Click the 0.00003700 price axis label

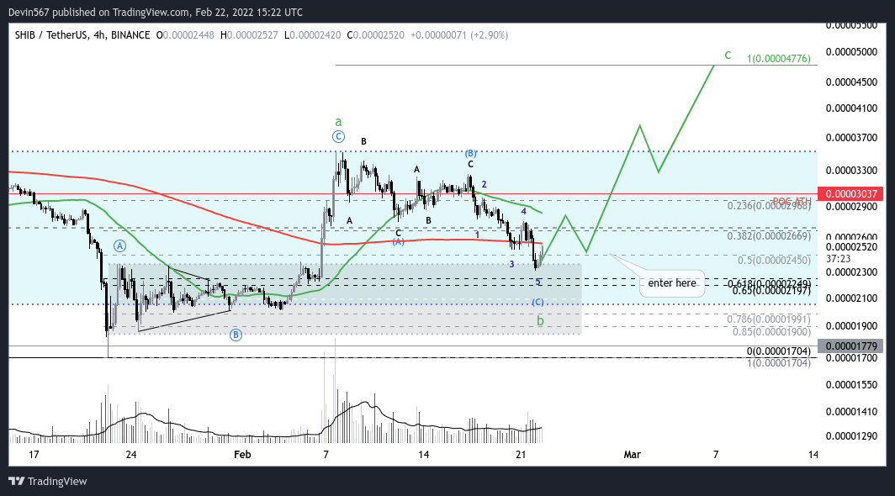(x=851, y=138)
